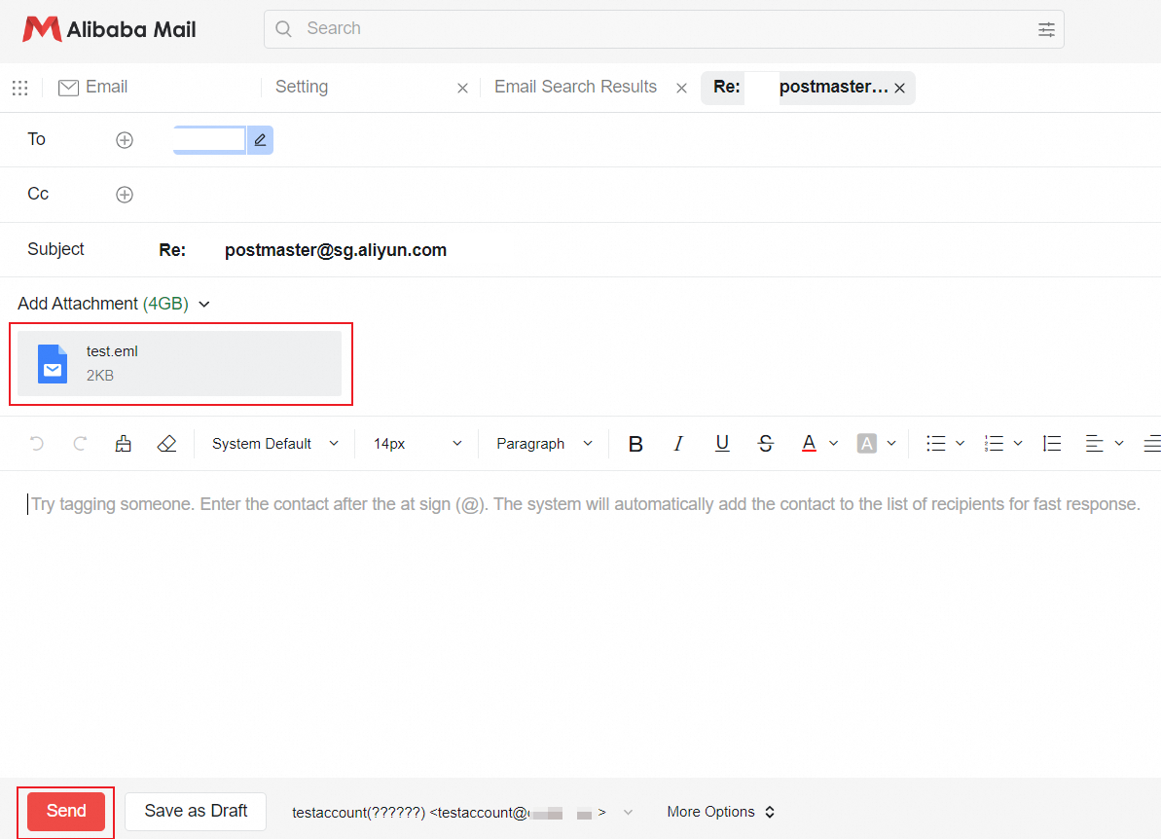
Task: Switch to Email Search Results tab
Action: (575, 88)
